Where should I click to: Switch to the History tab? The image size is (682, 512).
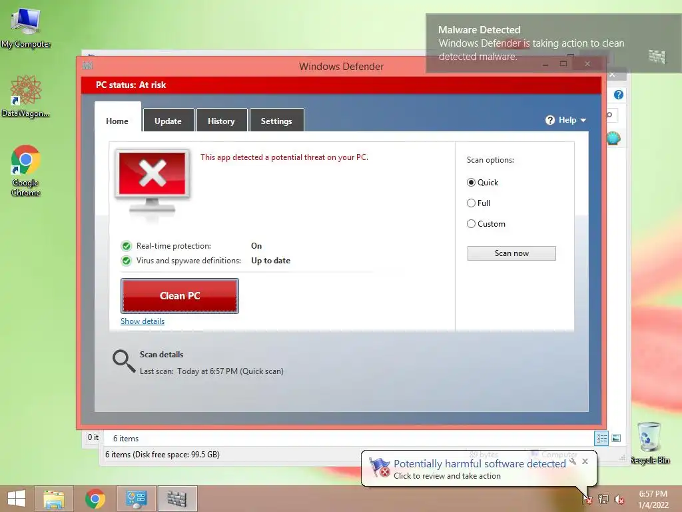(221, 121)
